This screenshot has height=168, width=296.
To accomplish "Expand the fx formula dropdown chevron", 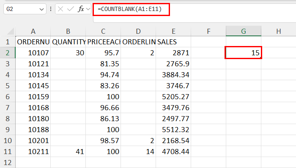I will click(x=88, y=9).
